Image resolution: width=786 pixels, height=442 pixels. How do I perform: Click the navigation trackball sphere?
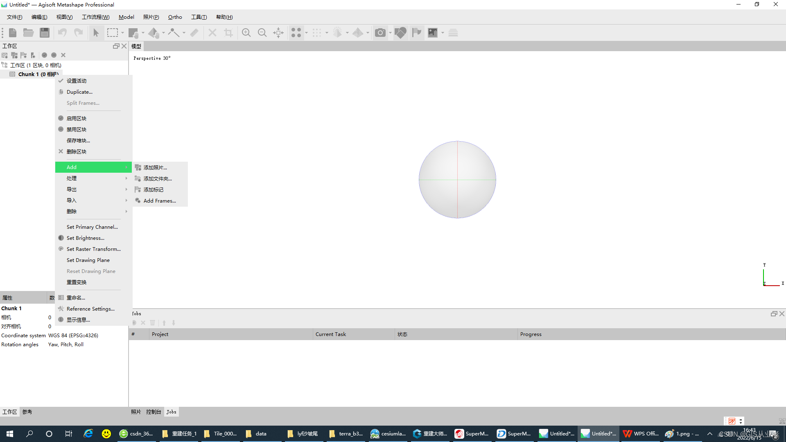[x=457, y=180]
